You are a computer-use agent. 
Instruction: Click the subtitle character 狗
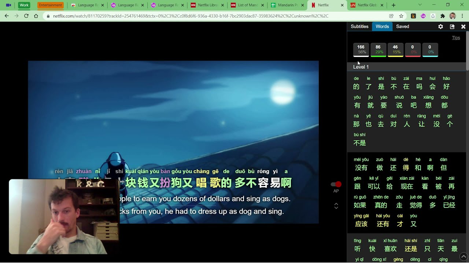(177, 183)
